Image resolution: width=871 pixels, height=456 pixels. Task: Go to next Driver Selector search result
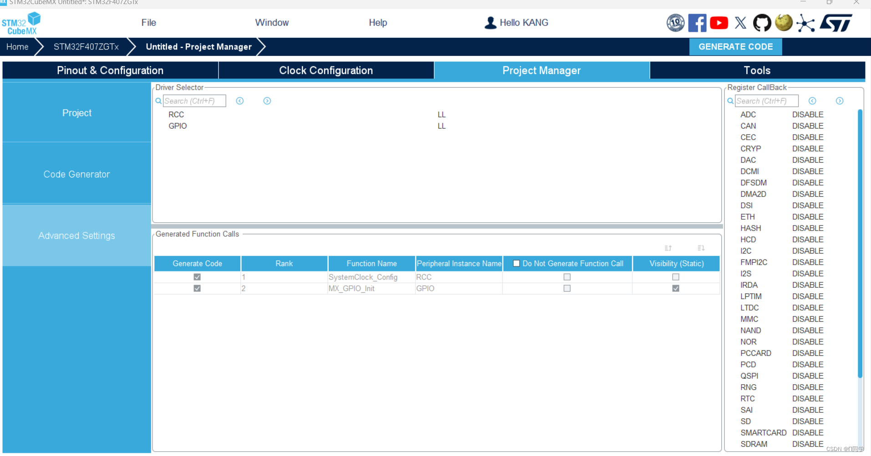(x=267, y=101)
